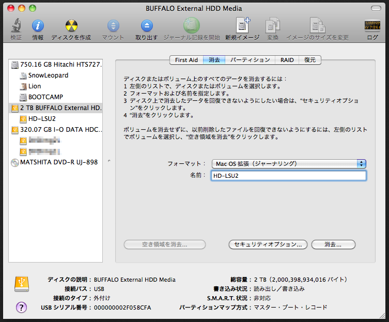Viewport: 389px width, 322px height.
Task: Select MATSHITA DVD-R UJ-898 drive
Action: coord(56,162)
